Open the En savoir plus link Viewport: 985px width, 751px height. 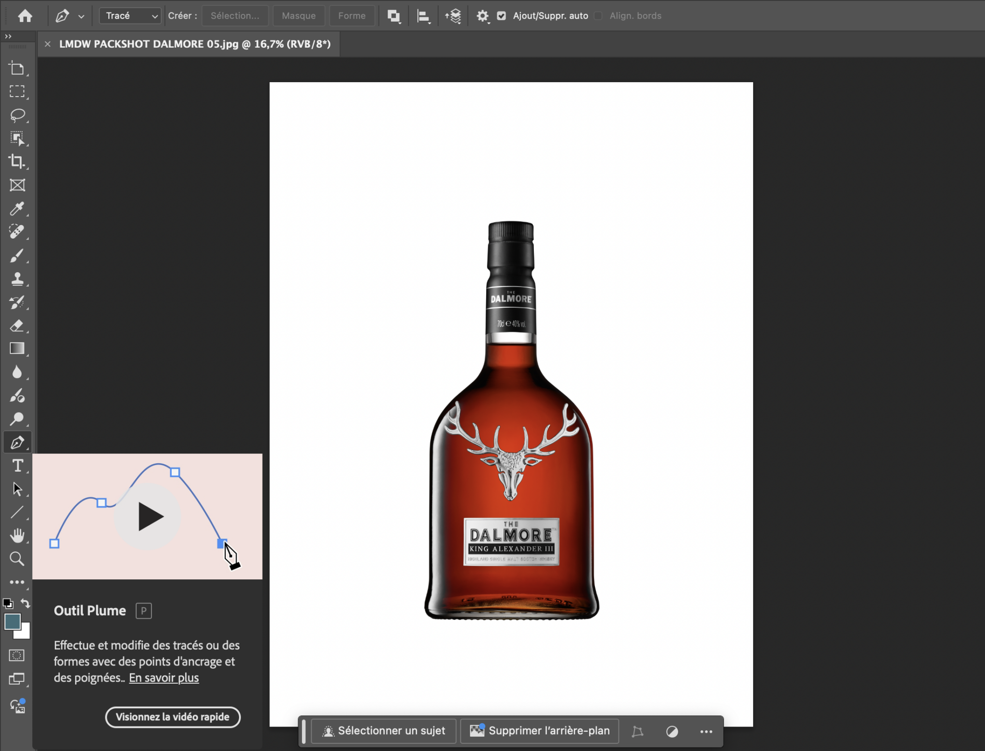pos(164,678)
